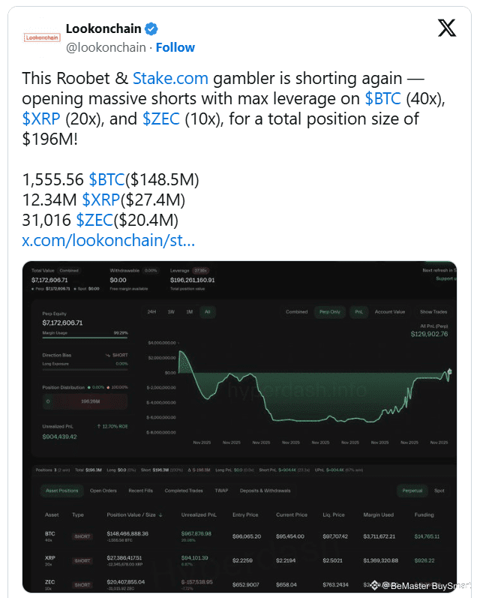Image resolution: width=477 pixels, height=598 pixels.
Task: Switch to the Open Orders tab
Action: [103, 491]
